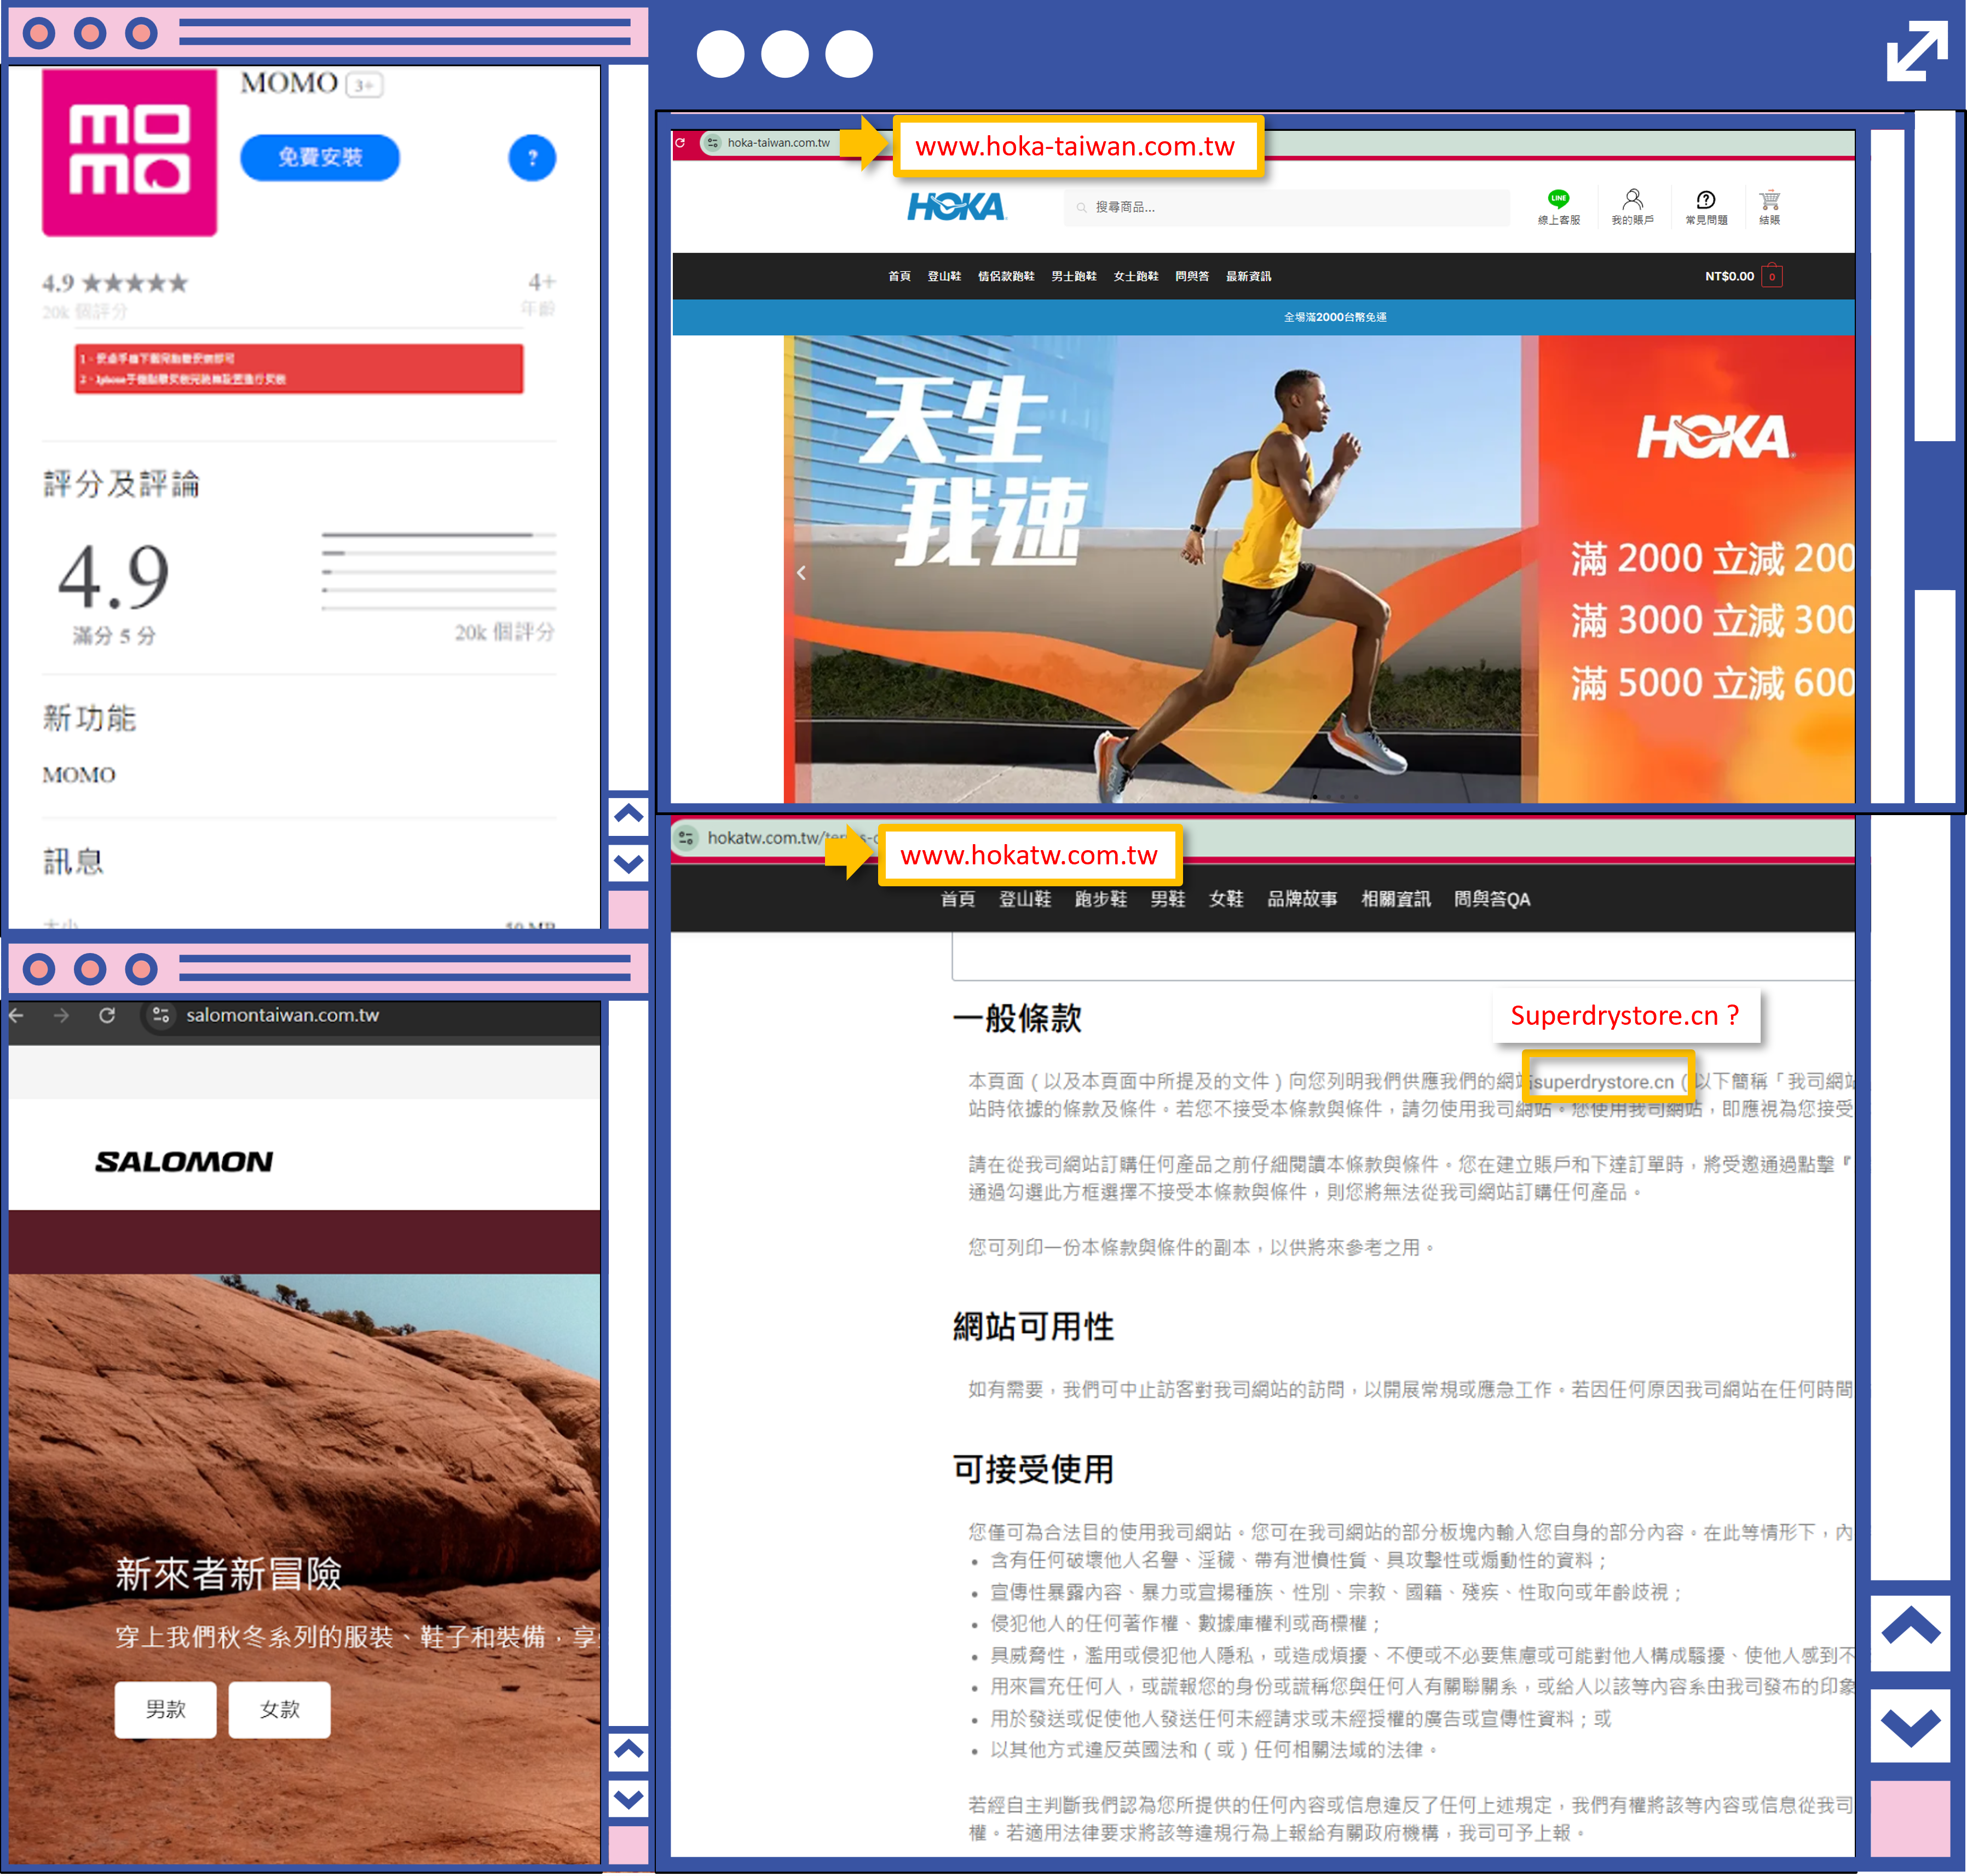1967x1876 pixels.
Task: Click the 新來者新冒險 banner headline
Action: pyautogui.click(x=228, y=1573)
